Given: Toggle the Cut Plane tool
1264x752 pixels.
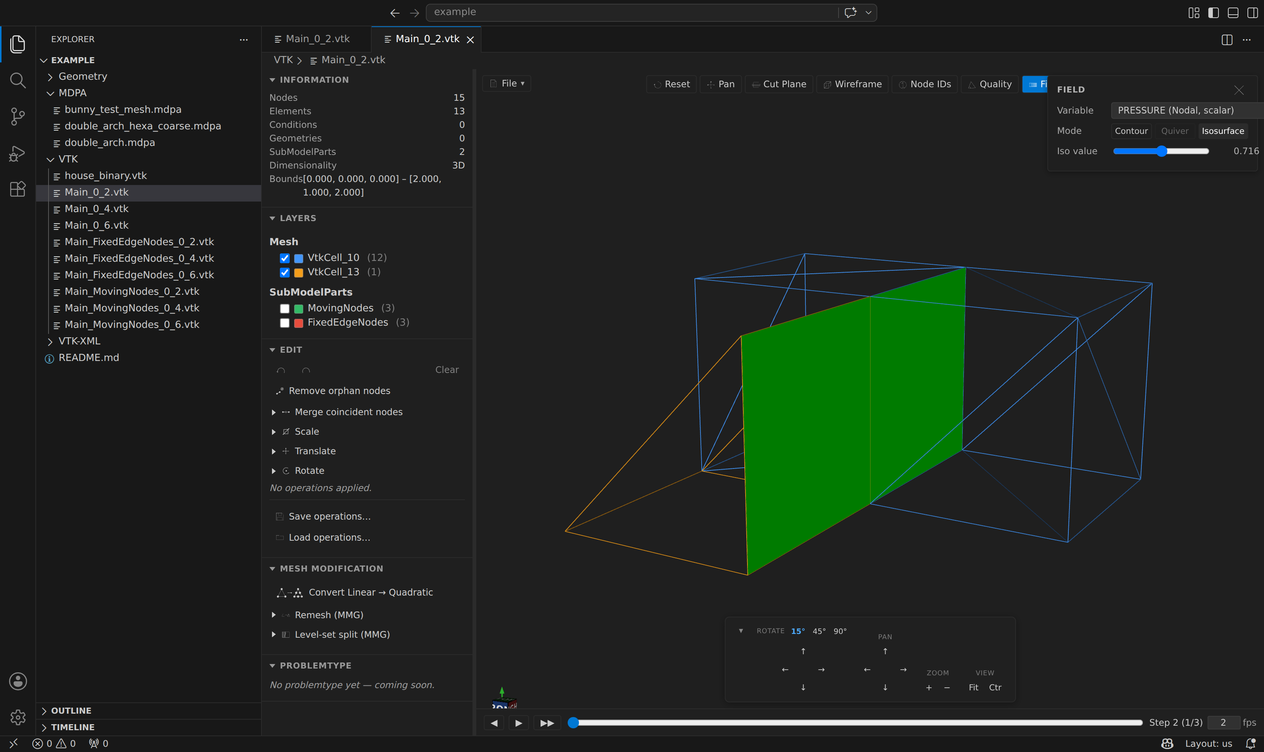Looking at the screenshot, I should [x=779, y=84].
